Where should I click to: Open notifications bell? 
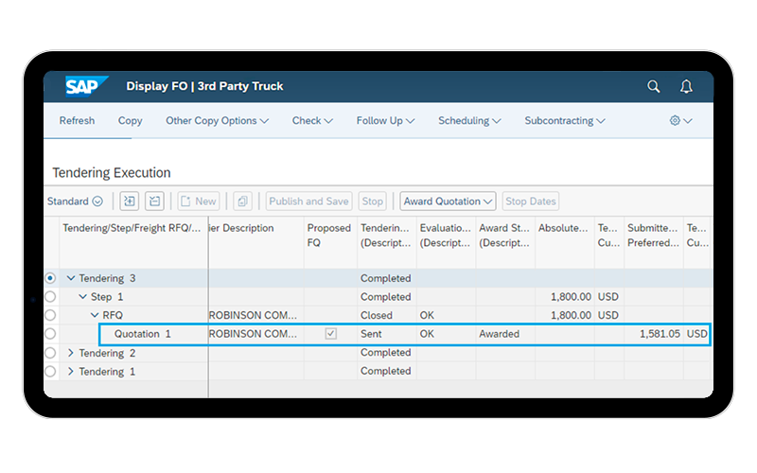pyautogui.click(x=686, y=86)
